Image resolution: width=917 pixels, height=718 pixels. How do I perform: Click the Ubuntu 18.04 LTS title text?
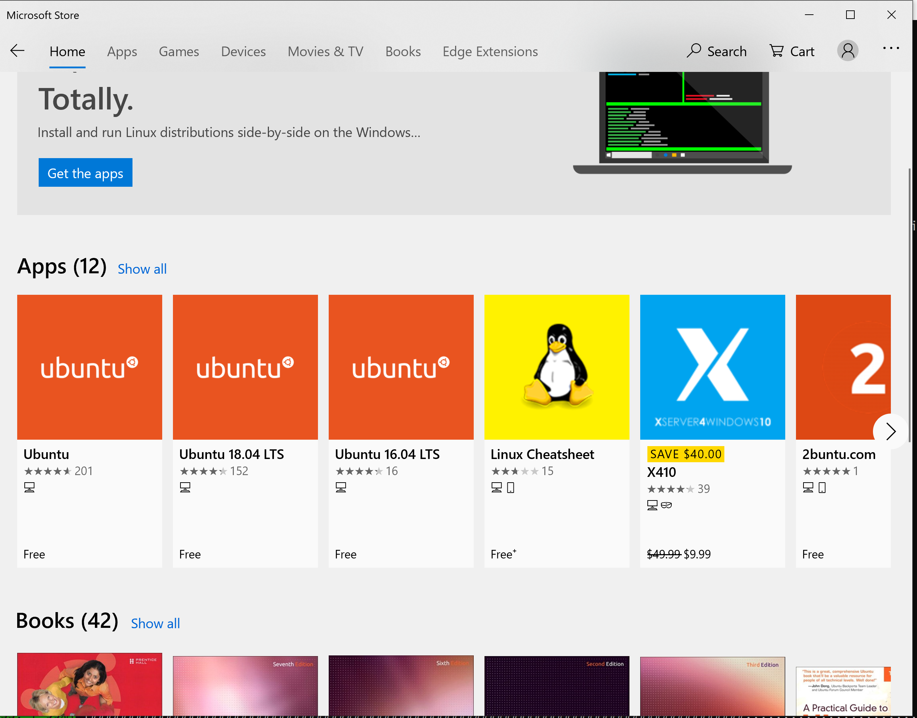point(231,454)
